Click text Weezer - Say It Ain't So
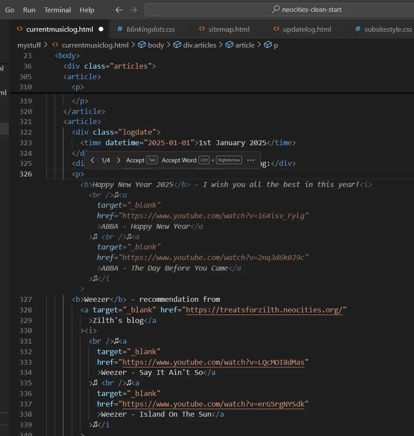The height and width of the screenshot is (436, 414). [152, 372]
